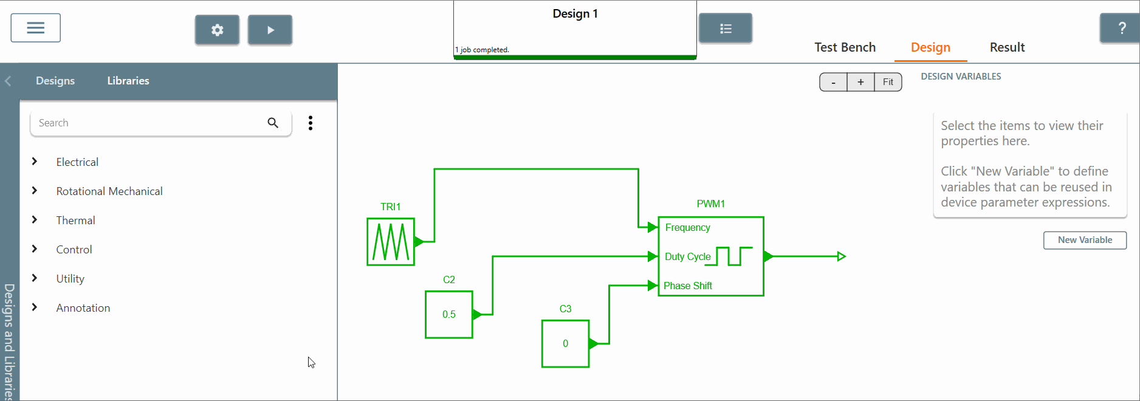The height and width of the screenshot is (401, 1140).
Task: Open the three-dot library options menu
Action: (x=311, y=123)
